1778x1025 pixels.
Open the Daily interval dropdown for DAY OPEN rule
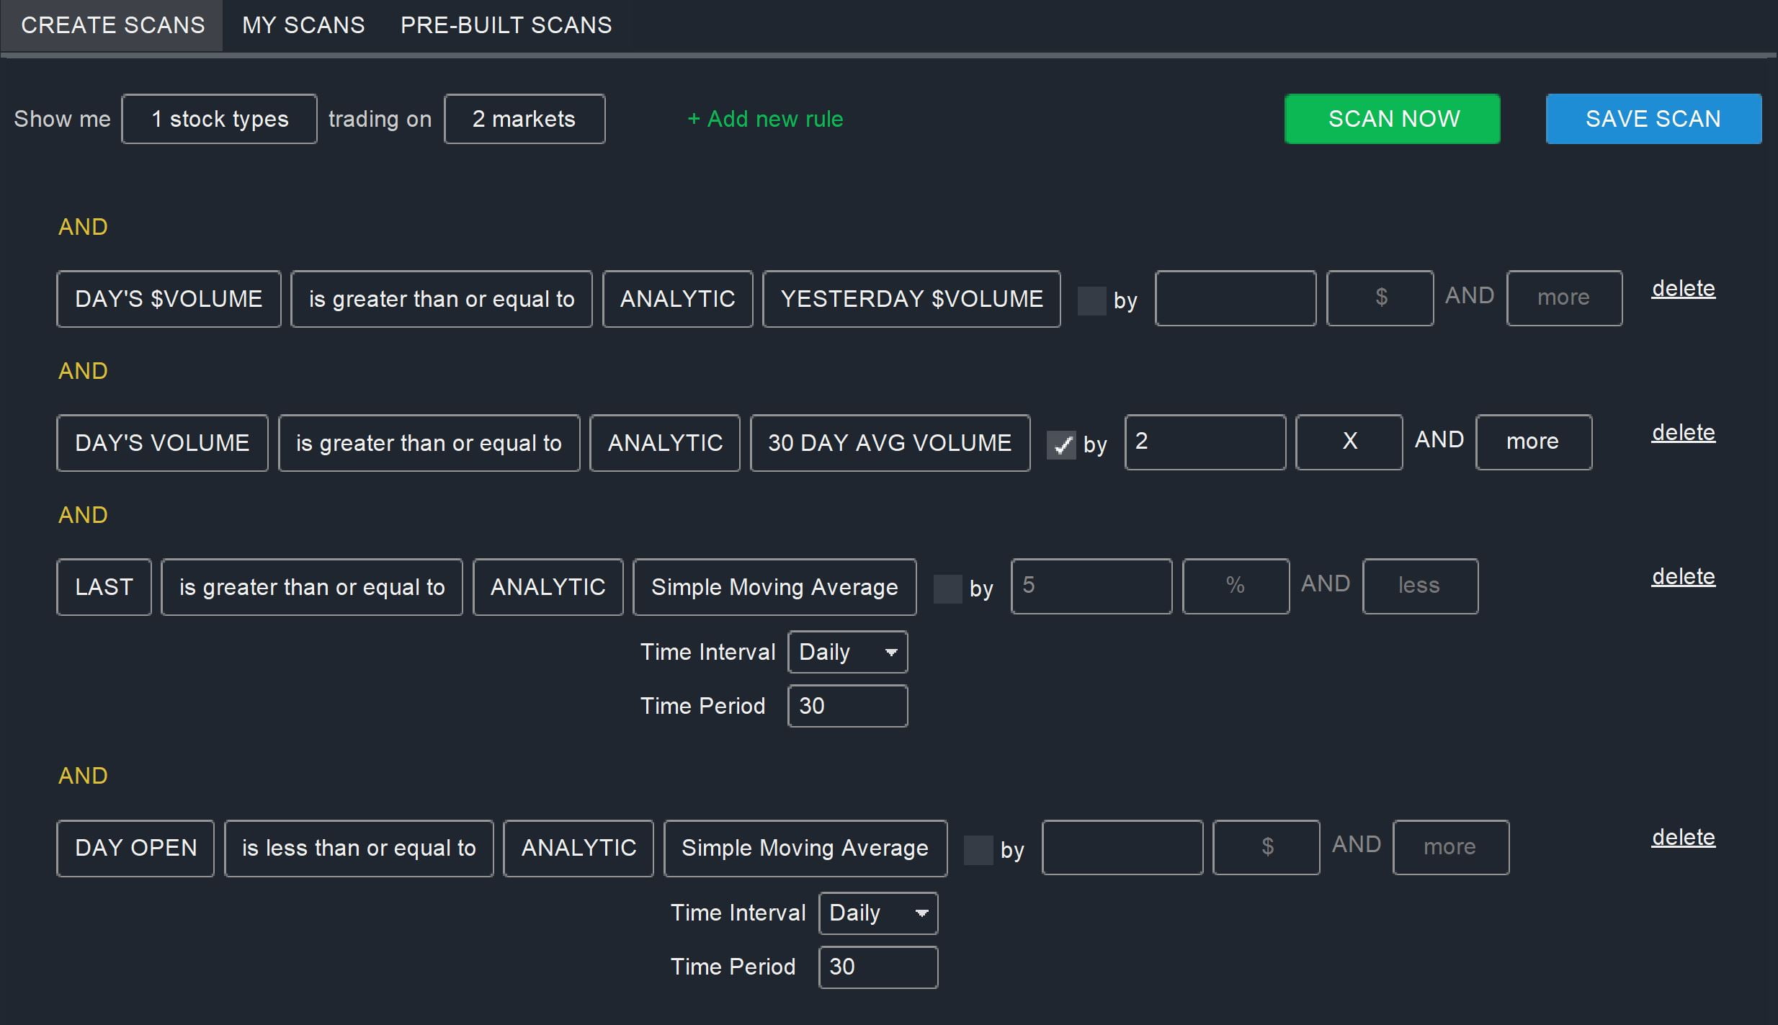coord(877,913)
